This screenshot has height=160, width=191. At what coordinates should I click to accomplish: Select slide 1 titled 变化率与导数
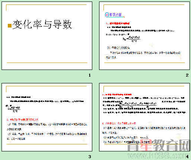point(47,36)
